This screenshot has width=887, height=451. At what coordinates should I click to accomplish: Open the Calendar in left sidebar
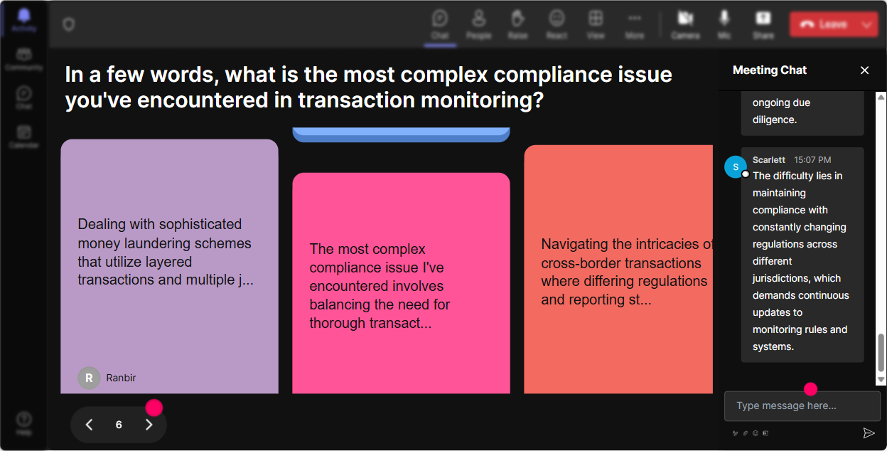23,136
